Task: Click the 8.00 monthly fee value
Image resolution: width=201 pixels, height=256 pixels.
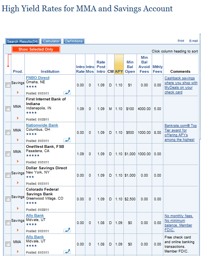Action: pyautogui.click(x=158, y=132)
